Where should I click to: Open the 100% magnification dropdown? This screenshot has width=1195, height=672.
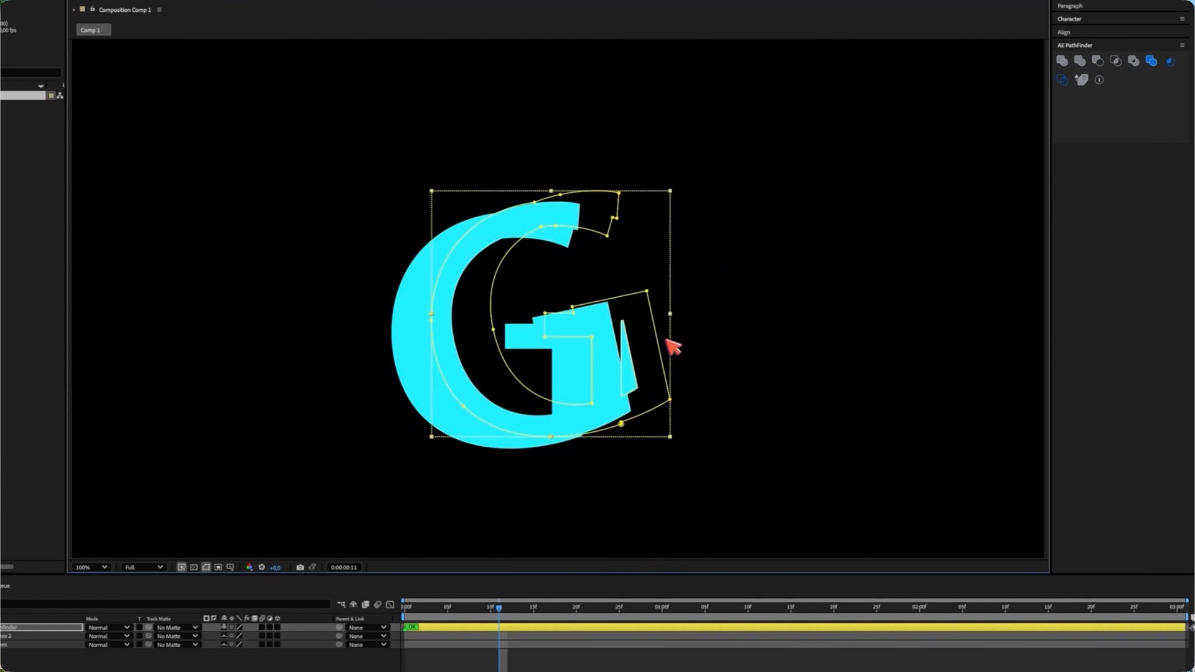coord(91,567)
